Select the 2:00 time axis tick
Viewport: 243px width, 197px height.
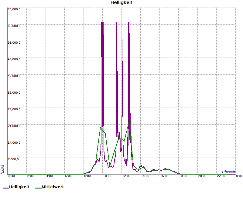[x=30, y=176]
